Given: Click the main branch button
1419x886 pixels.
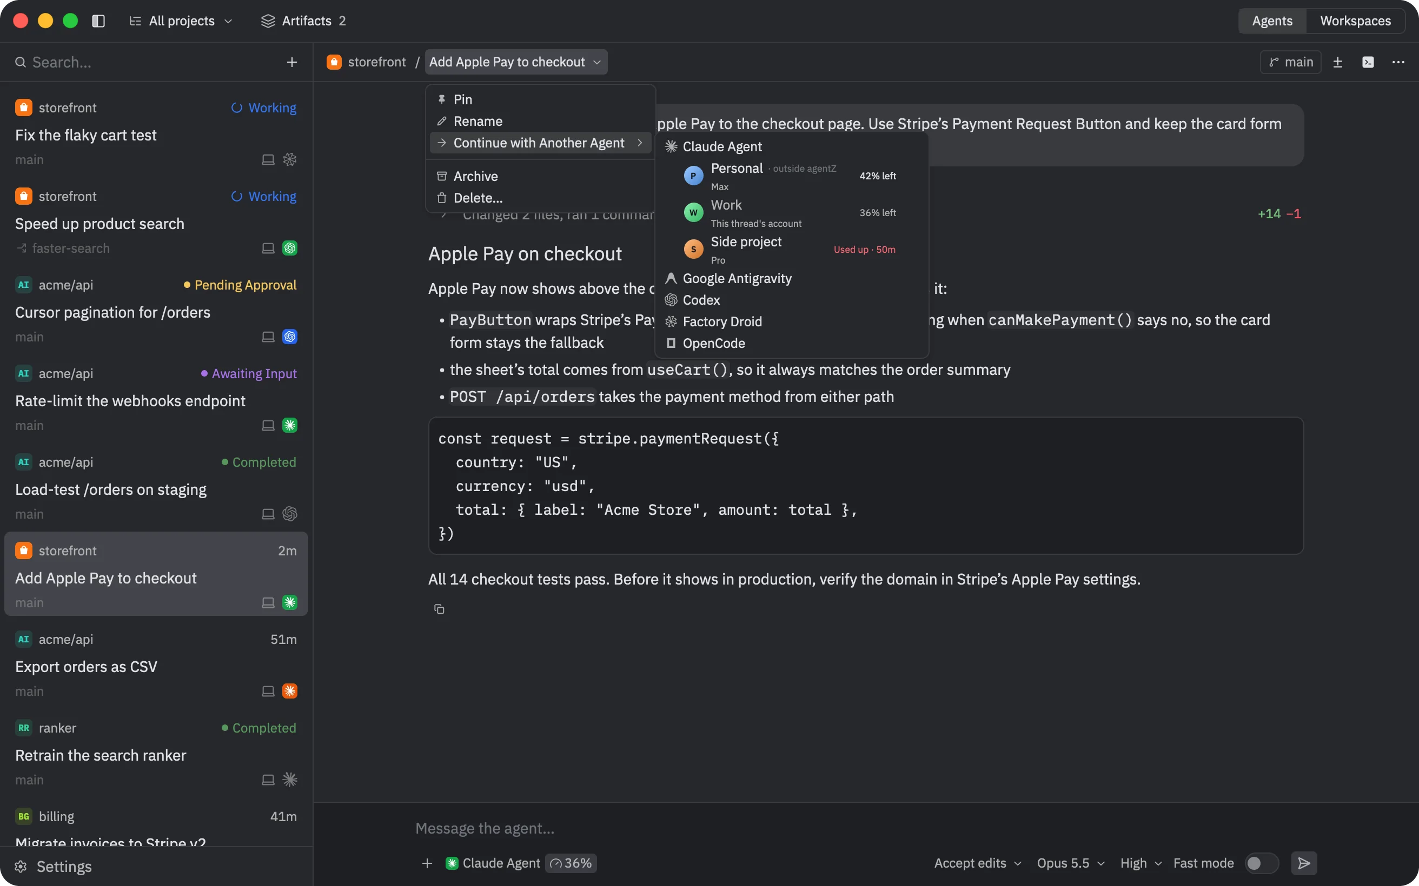Looking at the screenshot, I should [1290, 62].
